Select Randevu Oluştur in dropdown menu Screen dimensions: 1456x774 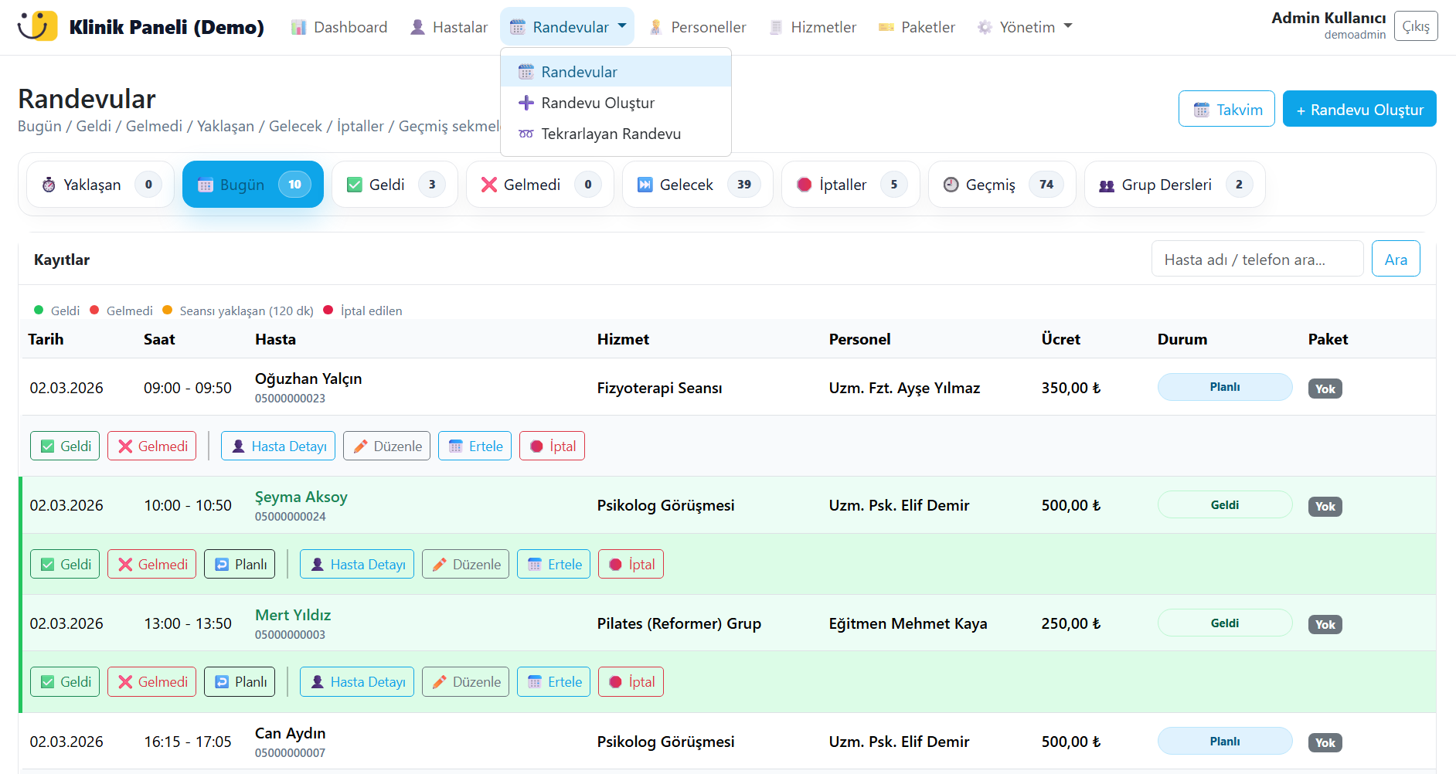pos(597,103)
